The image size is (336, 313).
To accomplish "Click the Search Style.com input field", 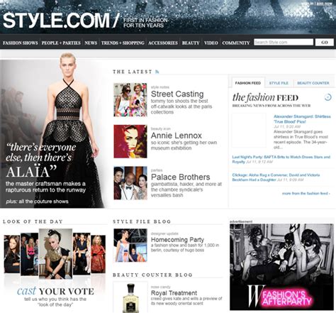I will pos(284,42).
